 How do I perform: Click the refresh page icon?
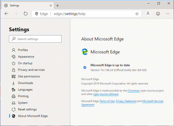[x=25, y=14]
